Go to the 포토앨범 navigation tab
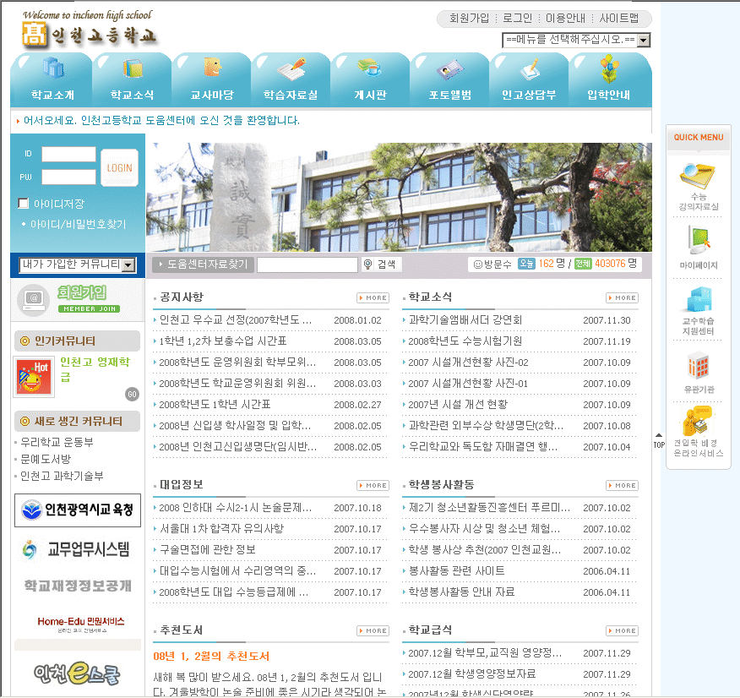This screenshot has height=698, width=740. (x=449, y=80)
